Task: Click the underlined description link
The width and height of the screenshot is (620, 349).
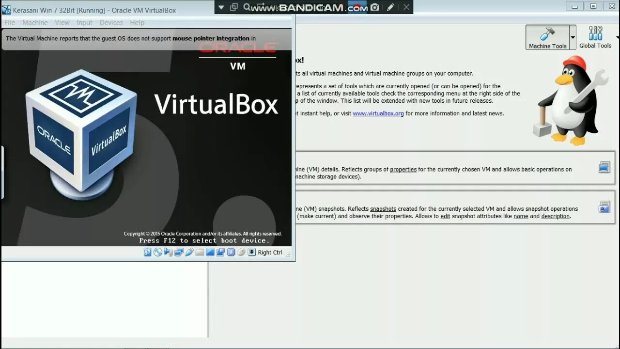Action: click(x=556, y=216)
